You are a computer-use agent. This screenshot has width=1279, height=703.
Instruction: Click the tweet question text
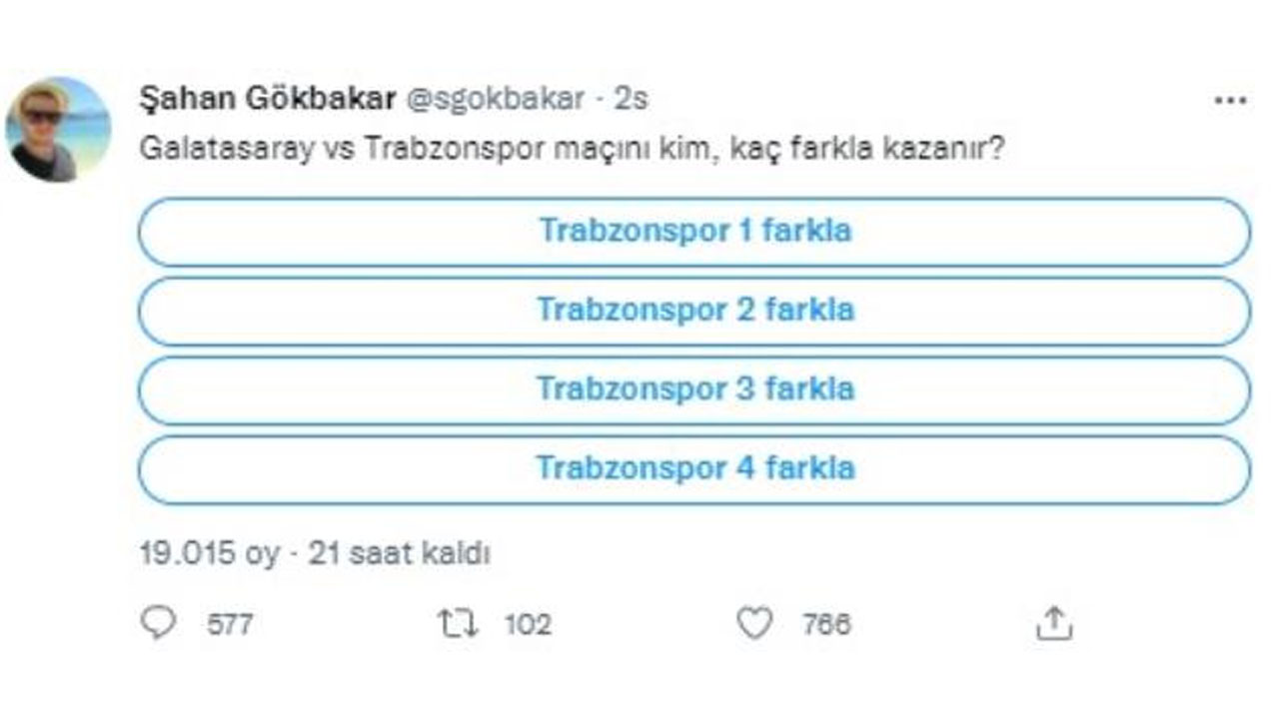click(x=573, y=151)
